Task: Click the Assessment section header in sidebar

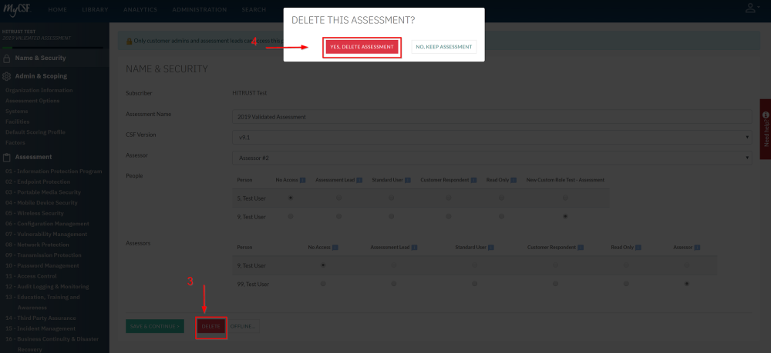Action: [x=33, y=158]
